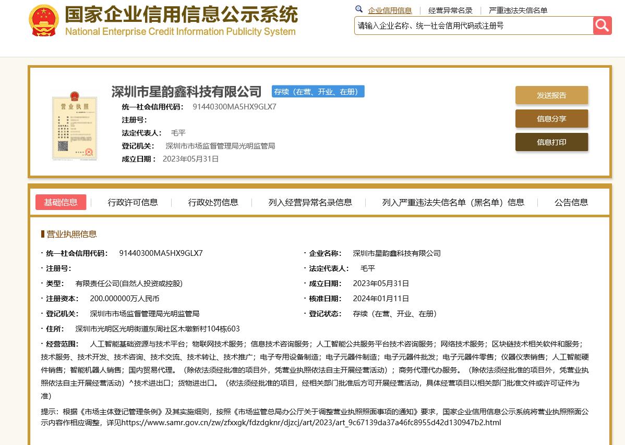Switch to the 基础信息 tab
This screenshot has height=445, width=625.
pos(61,202)
